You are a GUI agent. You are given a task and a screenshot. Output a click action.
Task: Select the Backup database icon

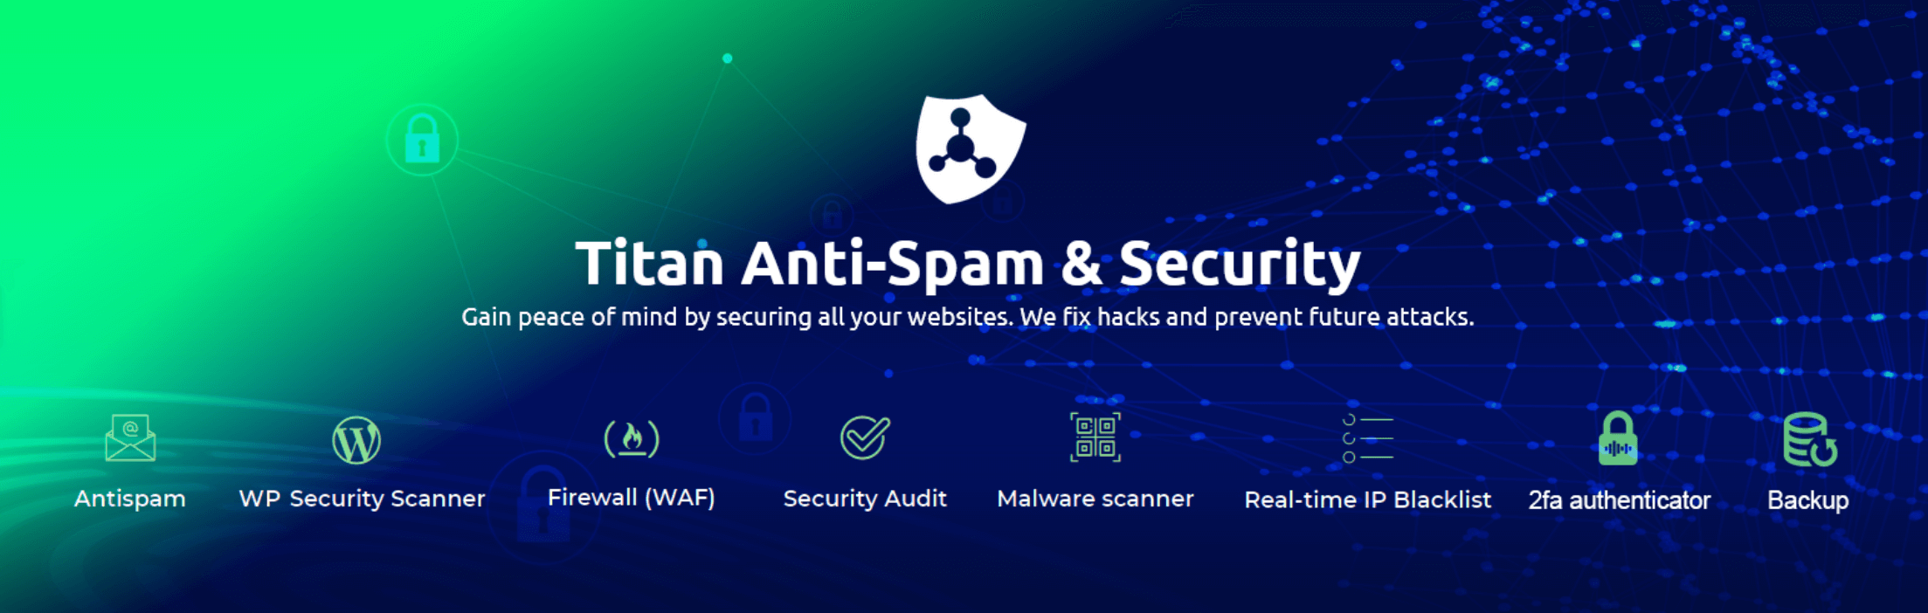(x=1810, y=439)
